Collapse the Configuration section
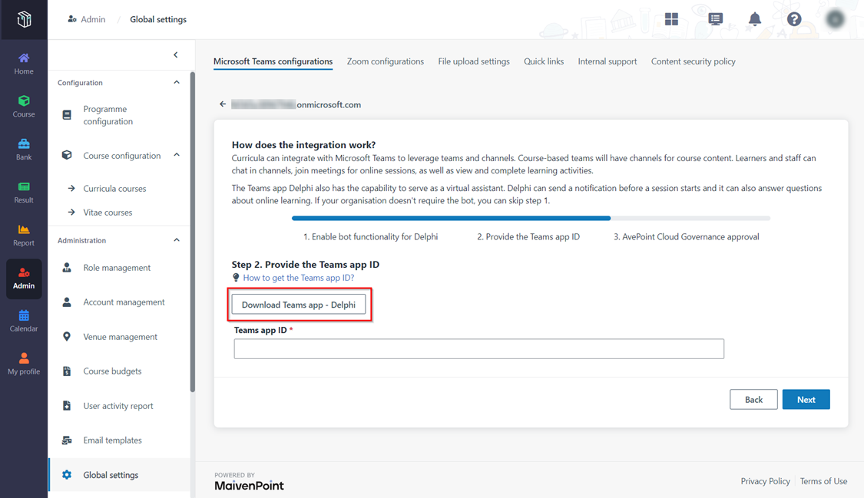This screenshot has height=498, width=864. [177, 83]
